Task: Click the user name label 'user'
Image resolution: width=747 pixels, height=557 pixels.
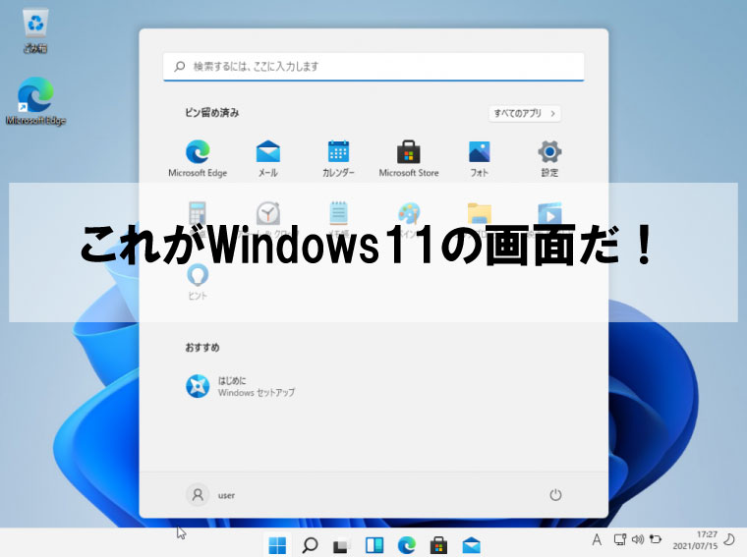Action: [x=226, y=495]
